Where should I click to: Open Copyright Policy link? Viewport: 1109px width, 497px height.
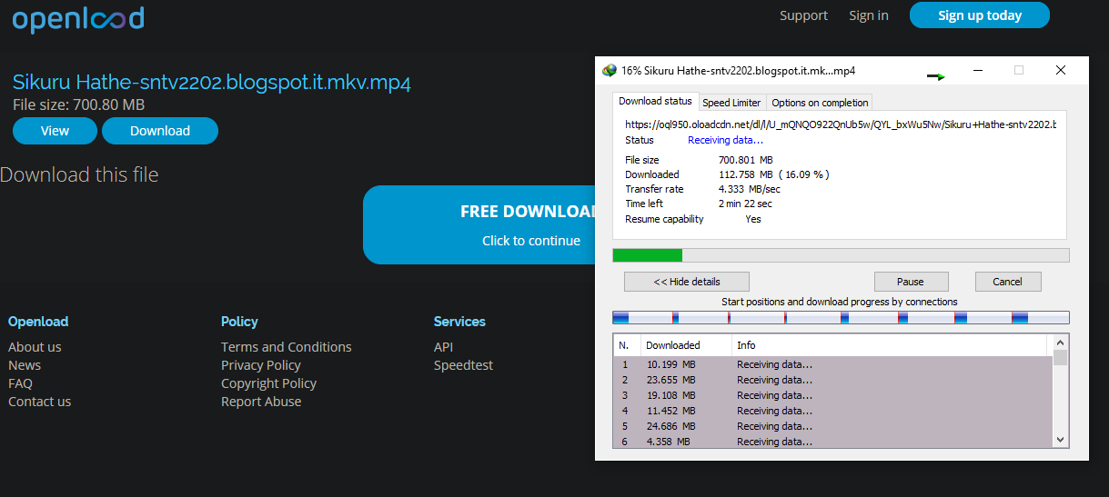(x=269, y=383)
